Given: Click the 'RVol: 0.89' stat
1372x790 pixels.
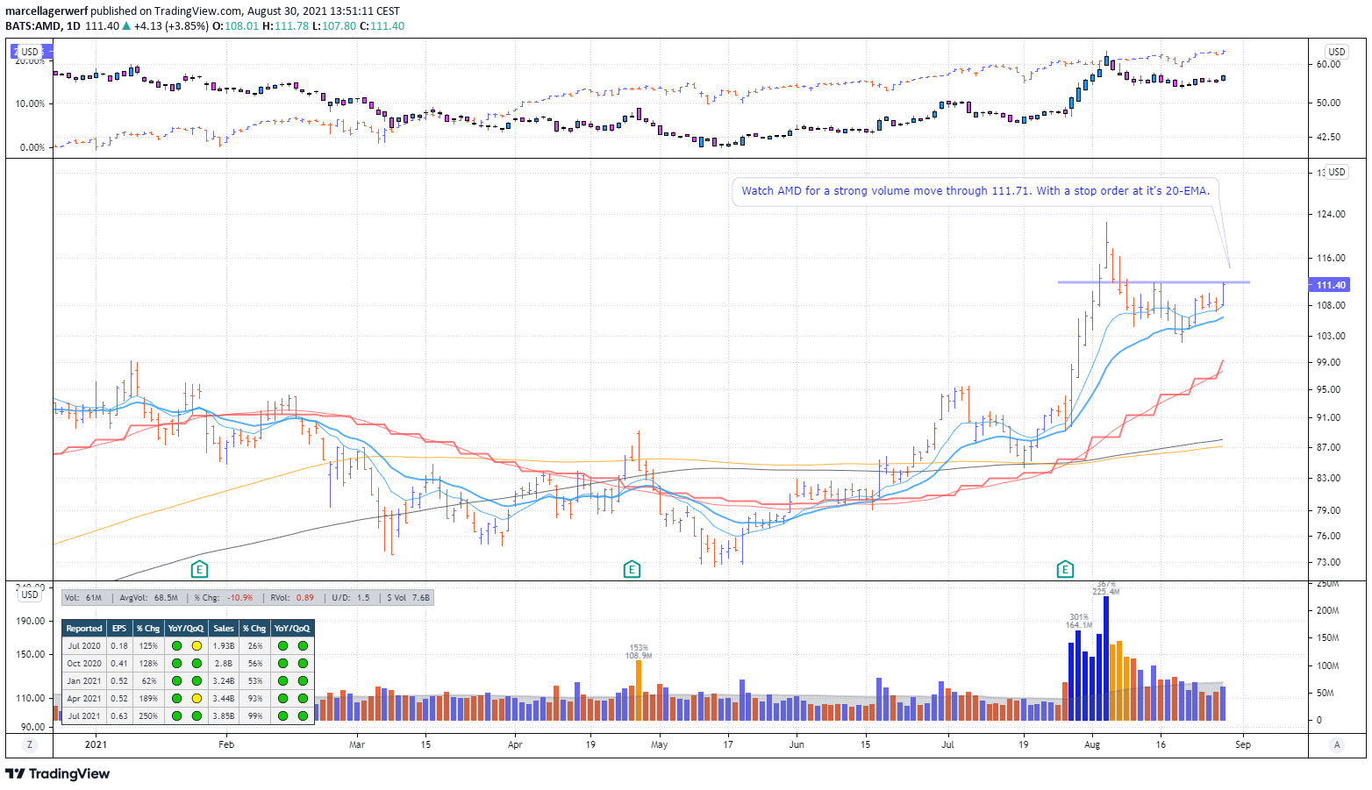Looking at the screenshot, I should 293,598.
